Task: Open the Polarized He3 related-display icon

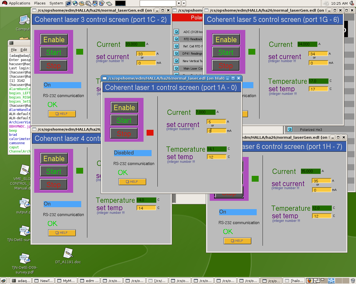Action: point(290,129)
